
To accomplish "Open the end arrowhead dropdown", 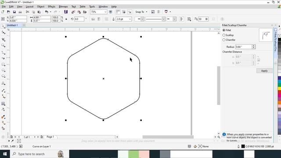I will 174,19.
